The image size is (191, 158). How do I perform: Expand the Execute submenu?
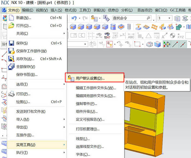click(x=37, y=153)
